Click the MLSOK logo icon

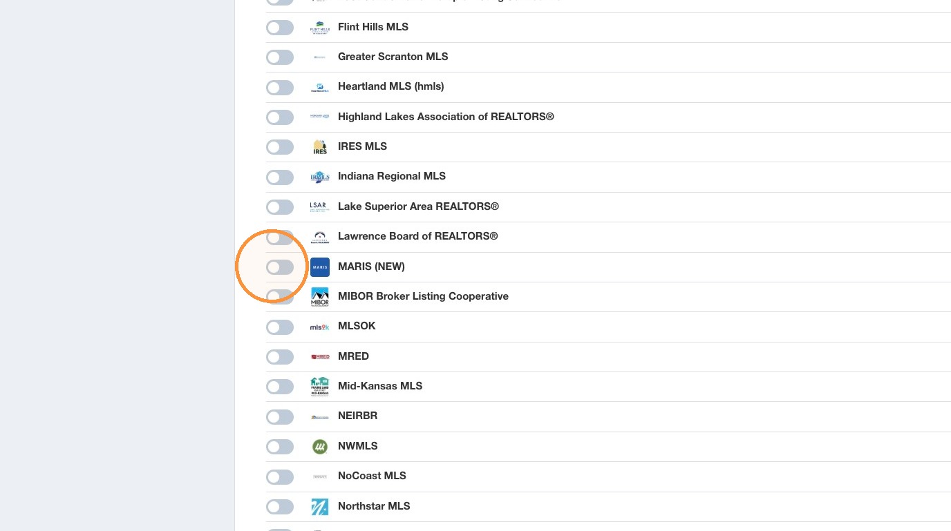click(320, 327)
